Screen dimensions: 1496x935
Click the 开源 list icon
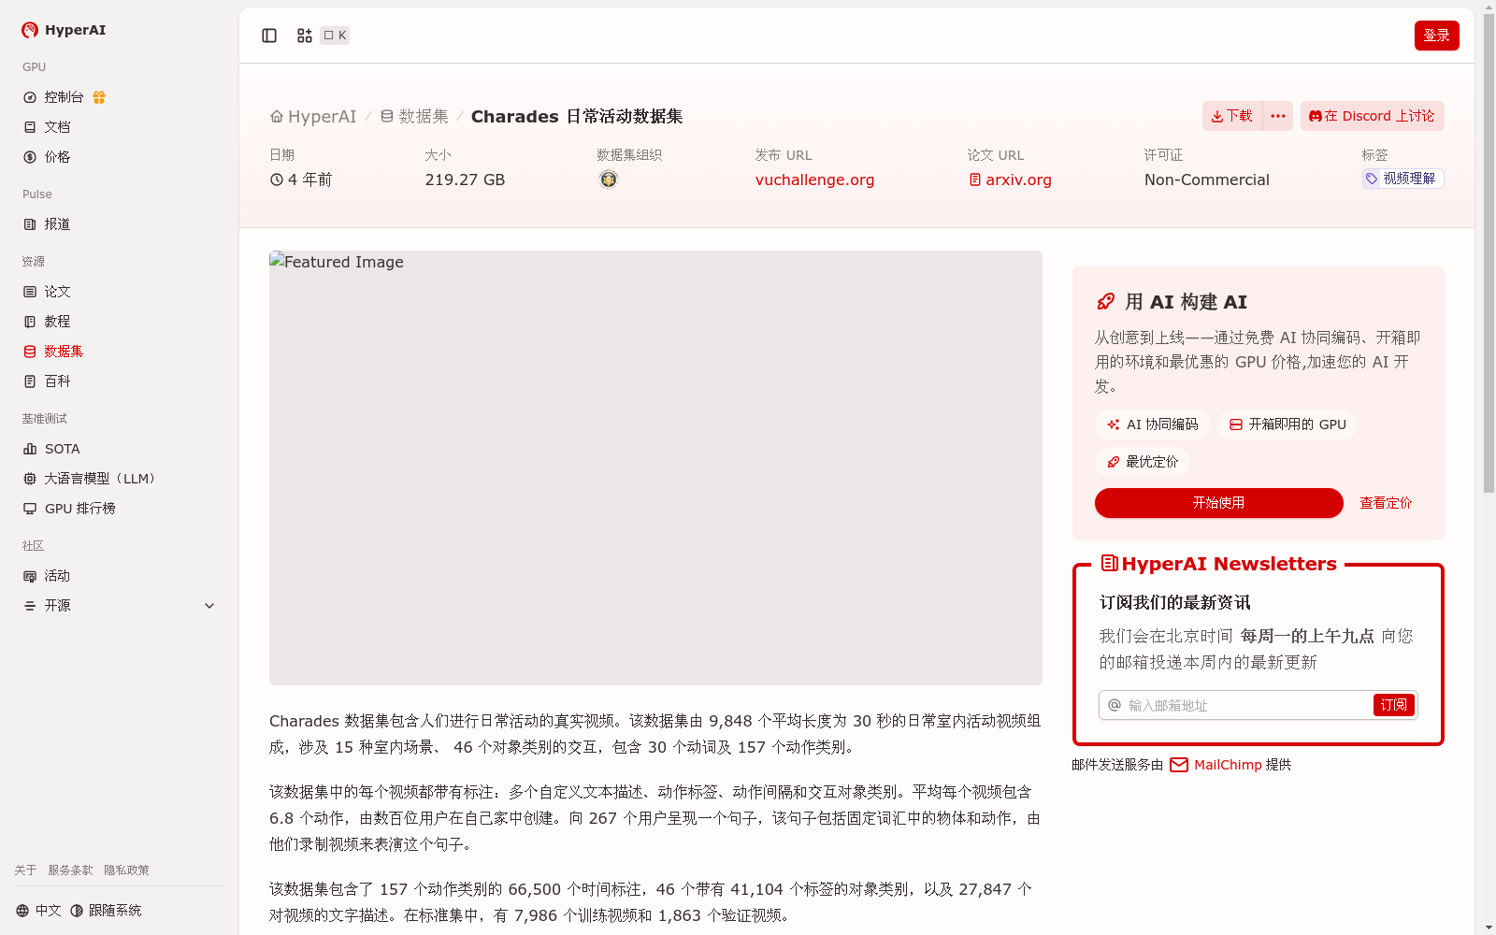[x=30, y=606]
